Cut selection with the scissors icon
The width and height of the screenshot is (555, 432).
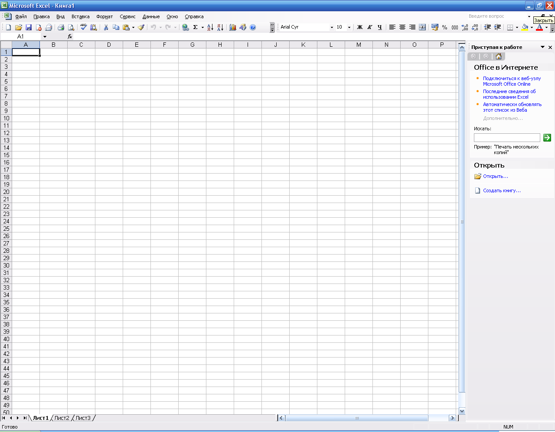(106, 27)
